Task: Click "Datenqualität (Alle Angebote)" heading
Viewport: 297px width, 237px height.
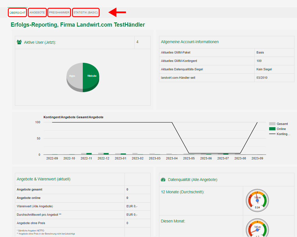Action: (x=193, y=180)
